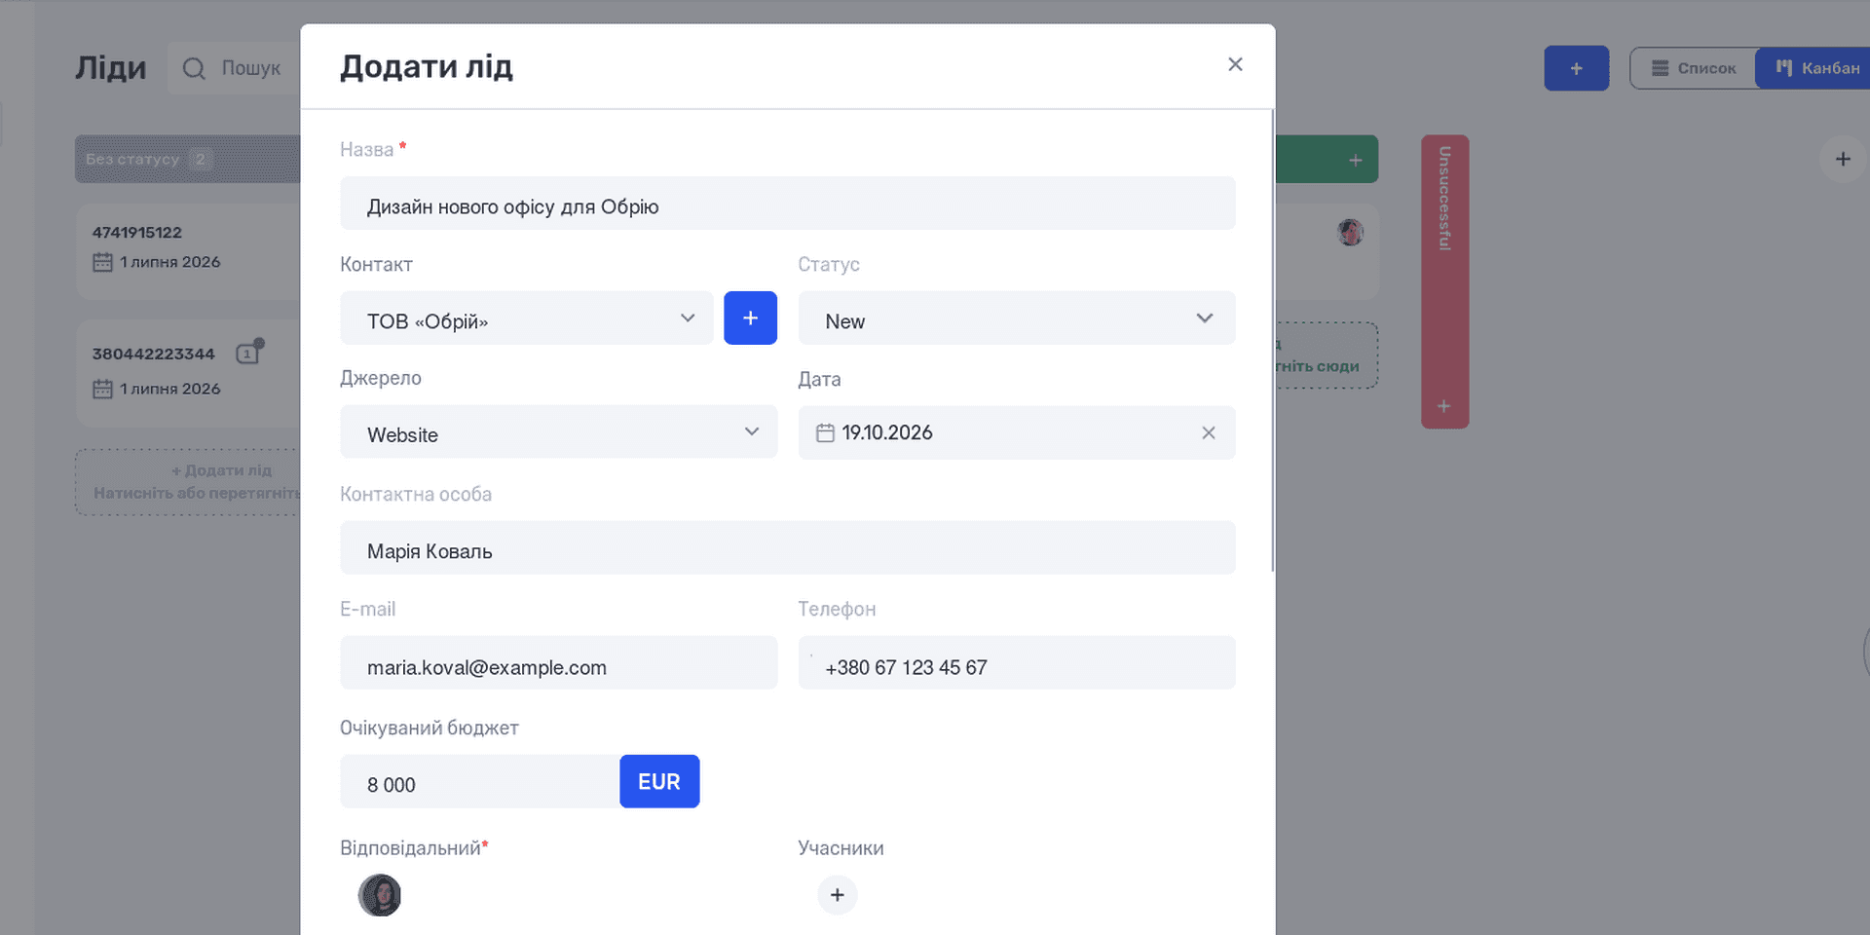
Task: Open lead card 4741915122
Action: (x=189, y=250)
